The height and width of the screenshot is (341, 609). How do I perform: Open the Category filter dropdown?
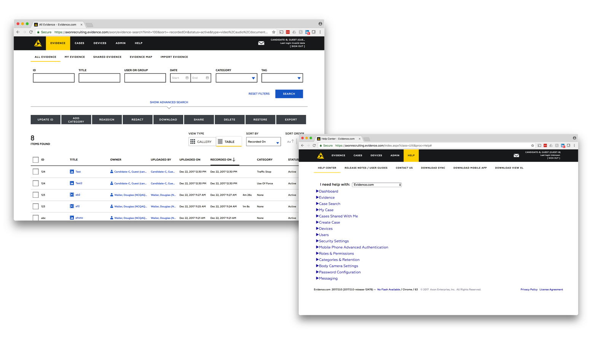point(236,78)
